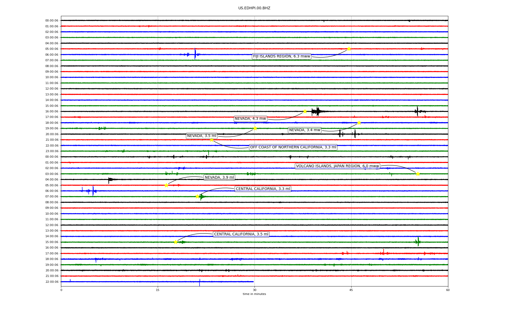509x318 pixels.
Task: Click the NEVADA, 3.9 ml annotation label
Action: pyautogui.click(x=219, y=177)
